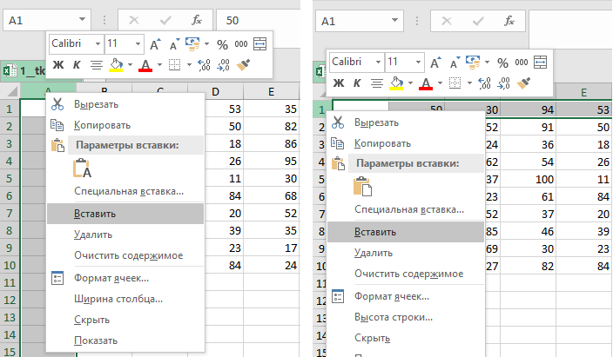This screenshot has height=357, width=613.
Task: Click Merge and Center icon in right mini toolbar
Action: 541,63
